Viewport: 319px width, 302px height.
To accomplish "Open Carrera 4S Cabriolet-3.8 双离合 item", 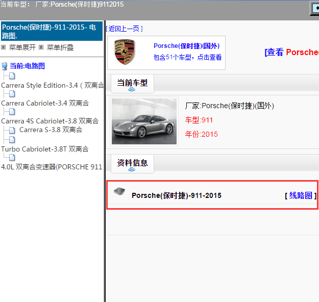I will coord(50,121).
